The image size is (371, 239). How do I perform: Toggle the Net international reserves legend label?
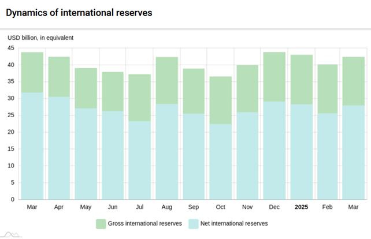[233, 223]
